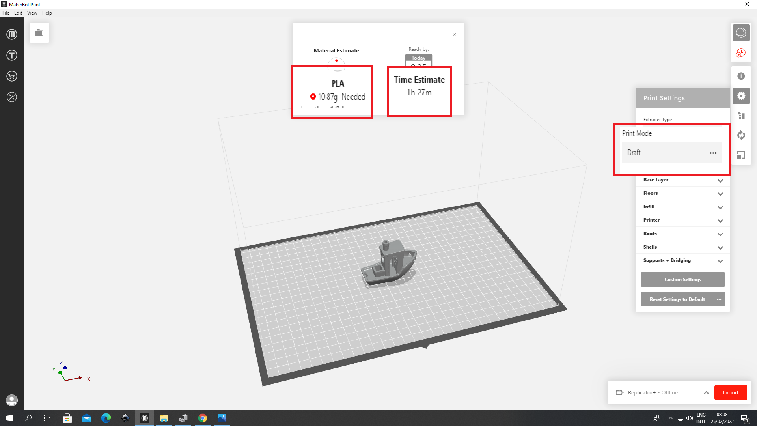Open the tools wrench icon in sidebar
Image resolution: width=757 pixels, height=426 pixels.
(x=12, y=97)
